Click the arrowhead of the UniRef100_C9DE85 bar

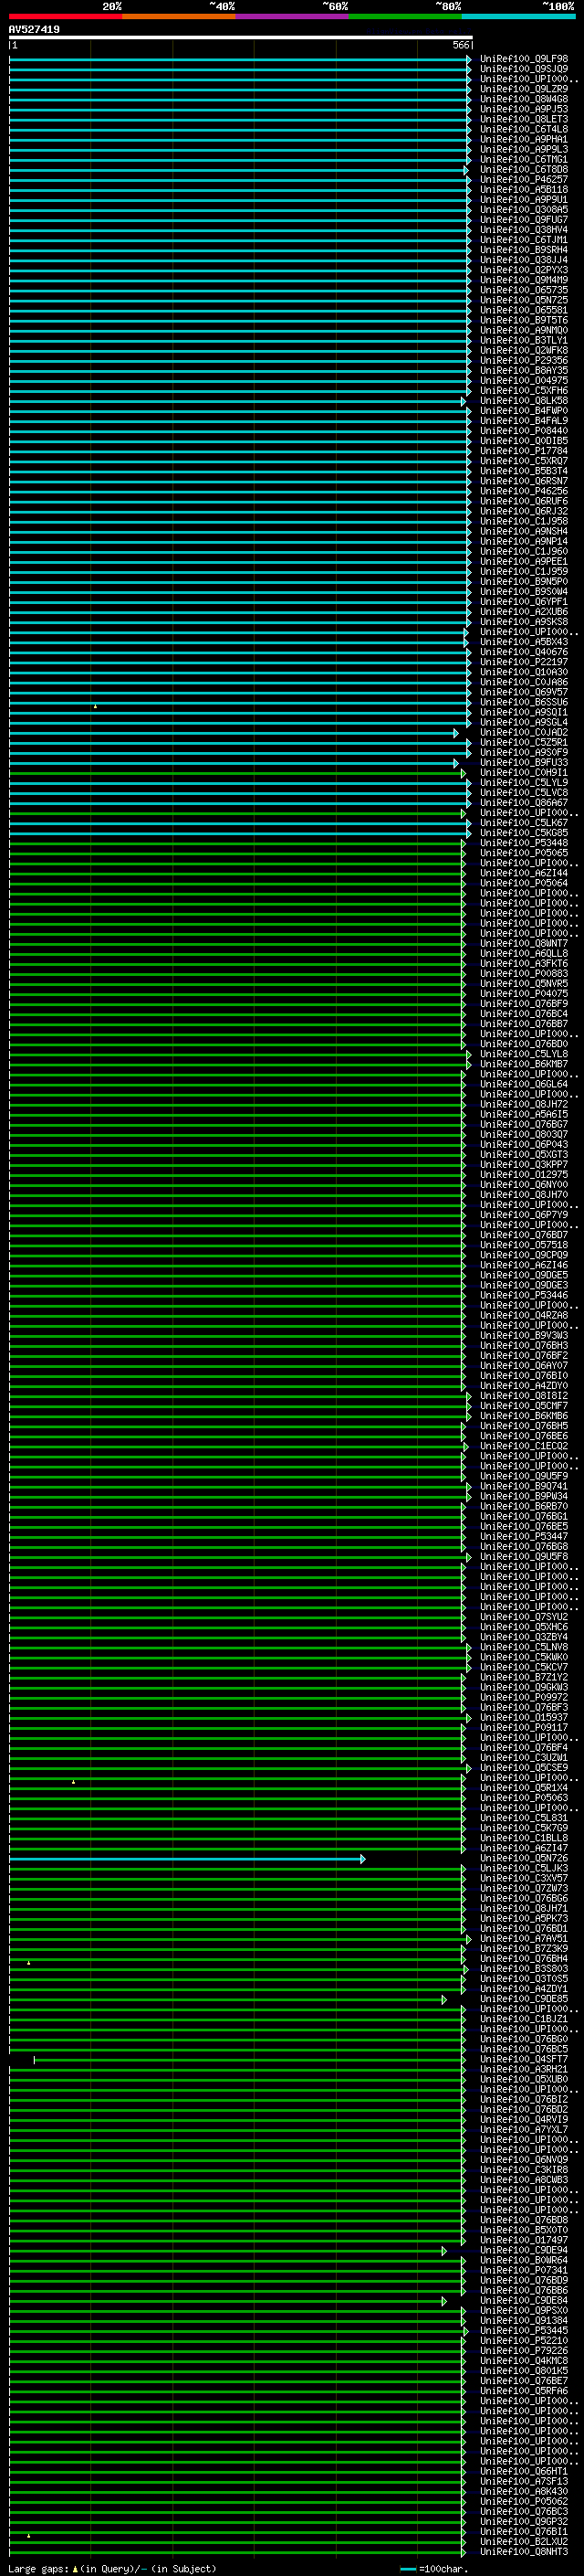coord(444,2000)
